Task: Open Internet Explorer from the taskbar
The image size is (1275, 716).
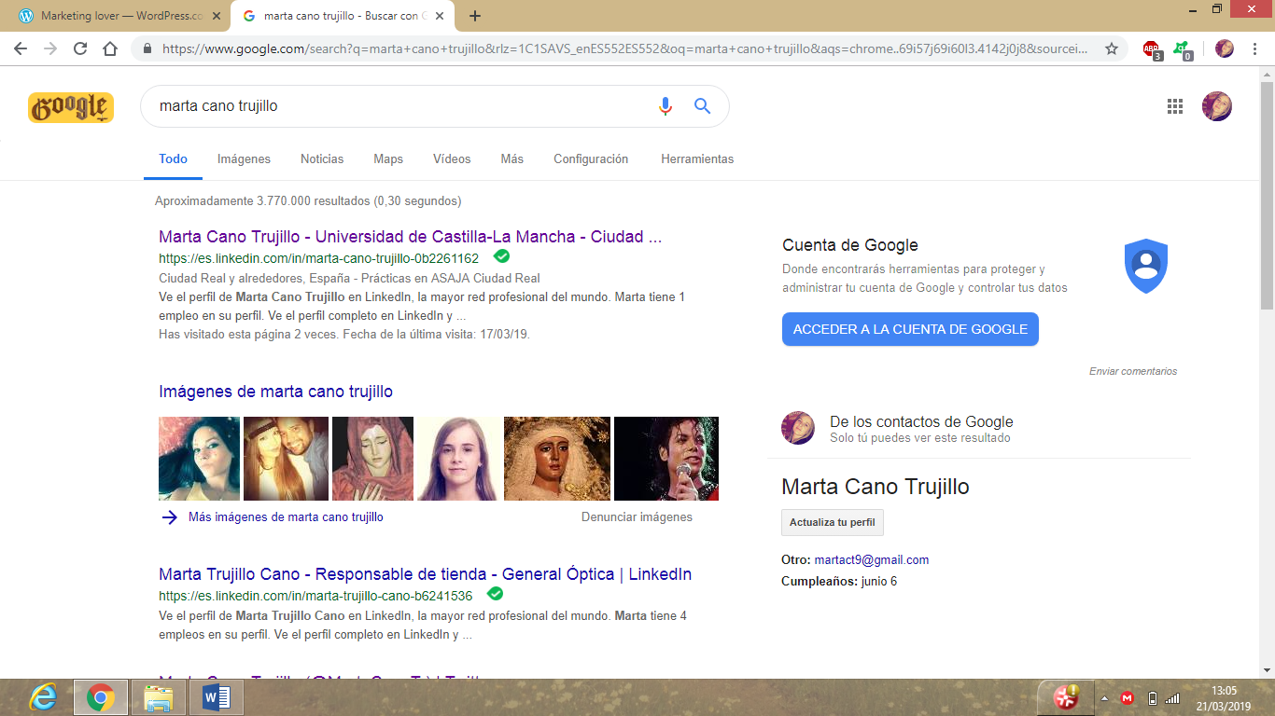Action: tap(43, 696)
